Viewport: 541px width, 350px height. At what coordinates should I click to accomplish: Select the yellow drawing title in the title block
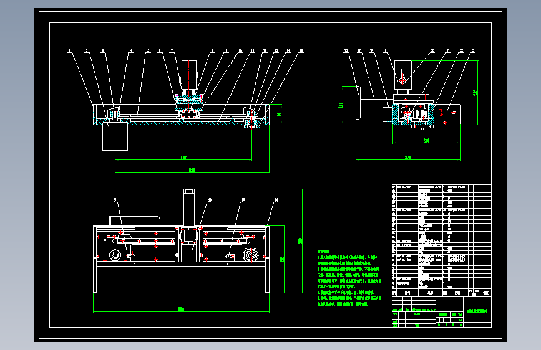tap(477, 311)
